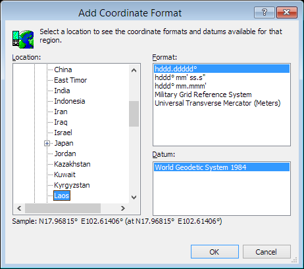Select the hddd.ddddd° format

click(222, 69)
